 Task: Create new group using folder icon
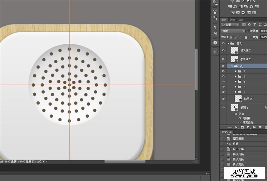pyautogui.click(x=254, y=127)
